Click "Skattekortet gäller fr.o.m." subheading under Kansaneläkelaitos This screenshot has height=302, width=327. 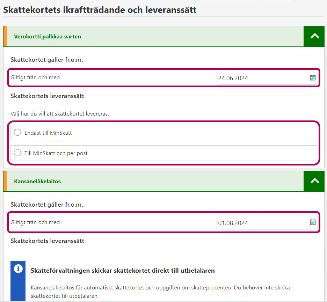pos(47,205)
